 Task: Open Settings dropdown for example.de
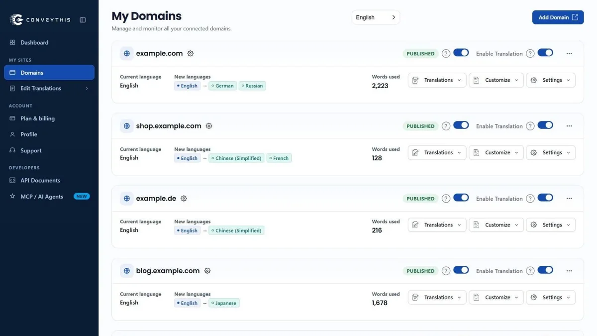click(x=551, y=225)
